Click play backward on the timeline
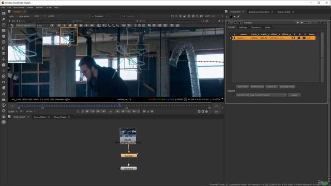 click(x=103, y=112)
